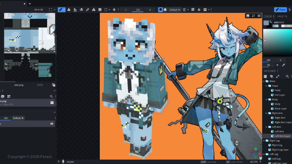
Task: Click main color swatch #8b9393
Action: tap(266, 23)
